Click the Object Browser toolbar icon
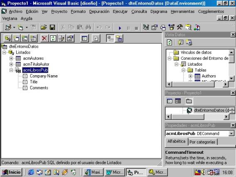Image resolution: width=236 pixels, height=177 pixels. click(x=172, y=27)
